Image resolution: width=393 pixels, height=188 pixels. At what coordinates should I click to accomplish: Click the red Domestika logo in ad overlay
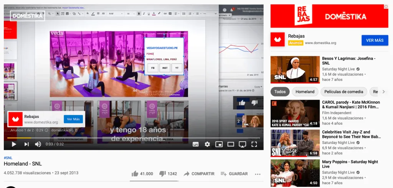click(x=15, y=119)
